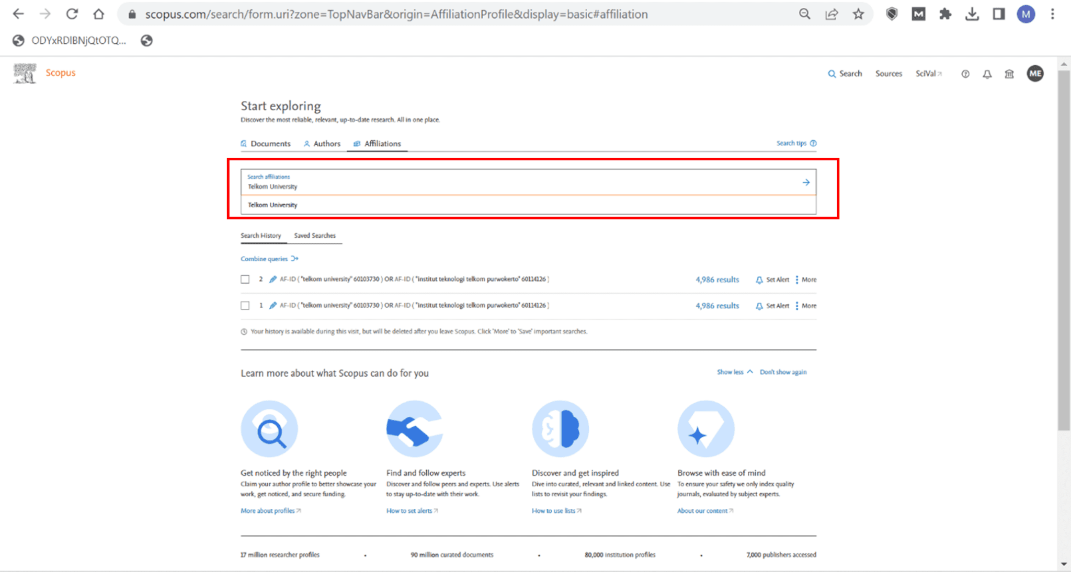Open the More menu for query 2

[x=806, y=279]
